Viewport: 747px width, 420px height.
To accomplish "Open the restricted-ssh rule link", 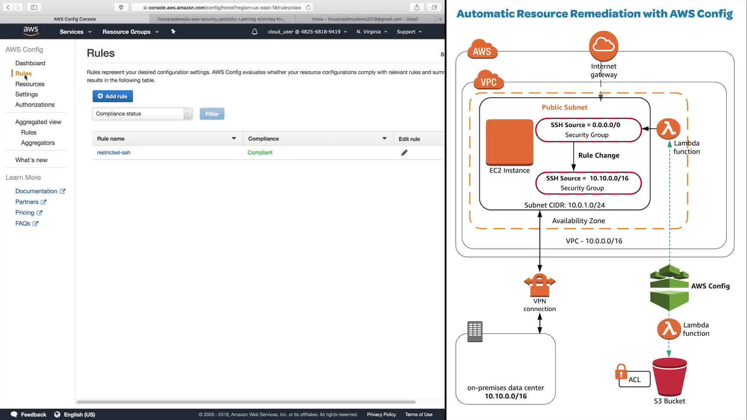I will (x=114, y=152).
